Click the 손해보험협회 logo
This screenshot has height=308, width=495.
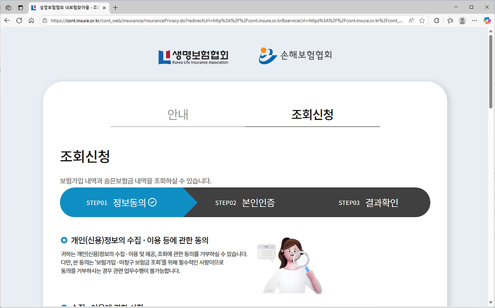(x=295, y=56)
